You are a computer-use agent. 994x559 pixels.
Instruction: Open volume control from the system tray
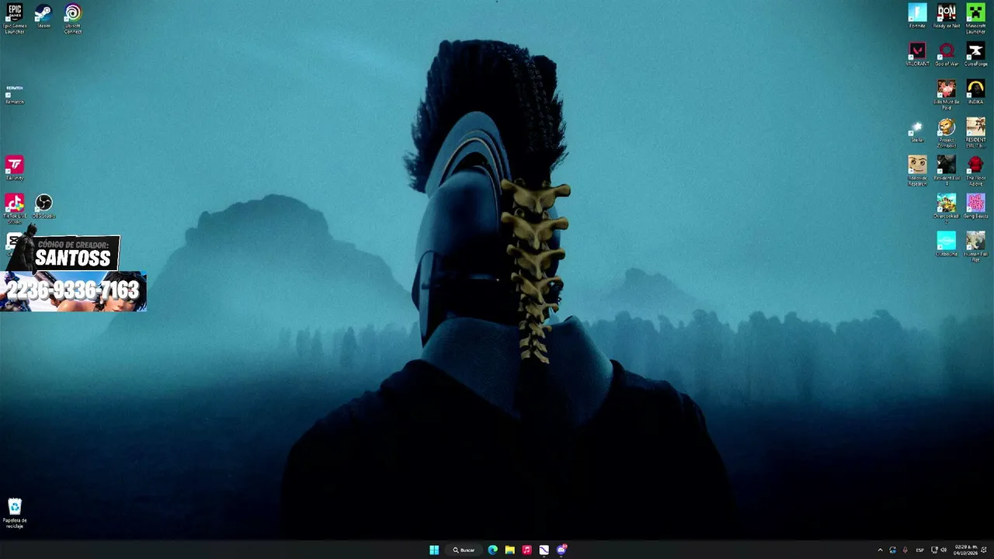coord(944,550)
